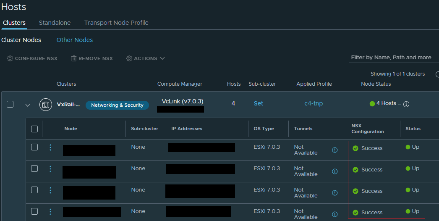Switch to the Standalone tab
The image size is (439, 221).
click(x=55, y=23)
